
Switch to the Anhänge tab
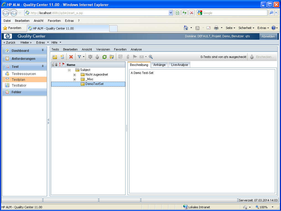[159, 65]
